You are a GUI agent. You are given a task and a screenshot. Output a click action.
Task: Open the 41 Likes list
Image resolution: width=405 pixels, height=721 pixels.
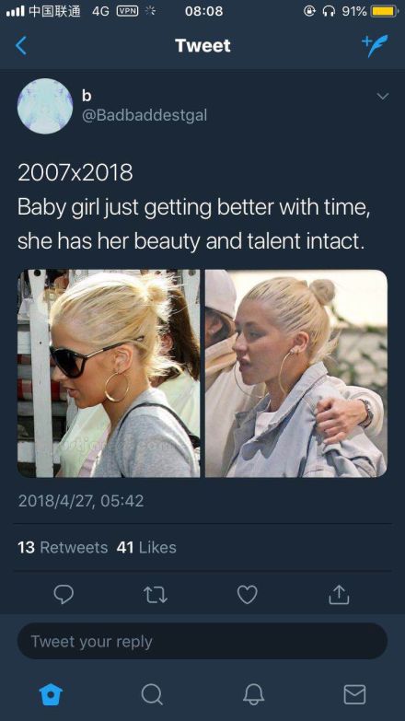click(x=146, y=547)
